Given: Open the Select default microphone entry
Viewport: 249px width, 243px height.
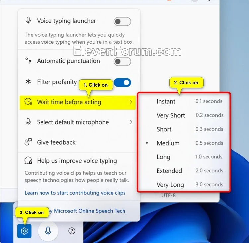Looking at the screenshot, I should (77, 122).
